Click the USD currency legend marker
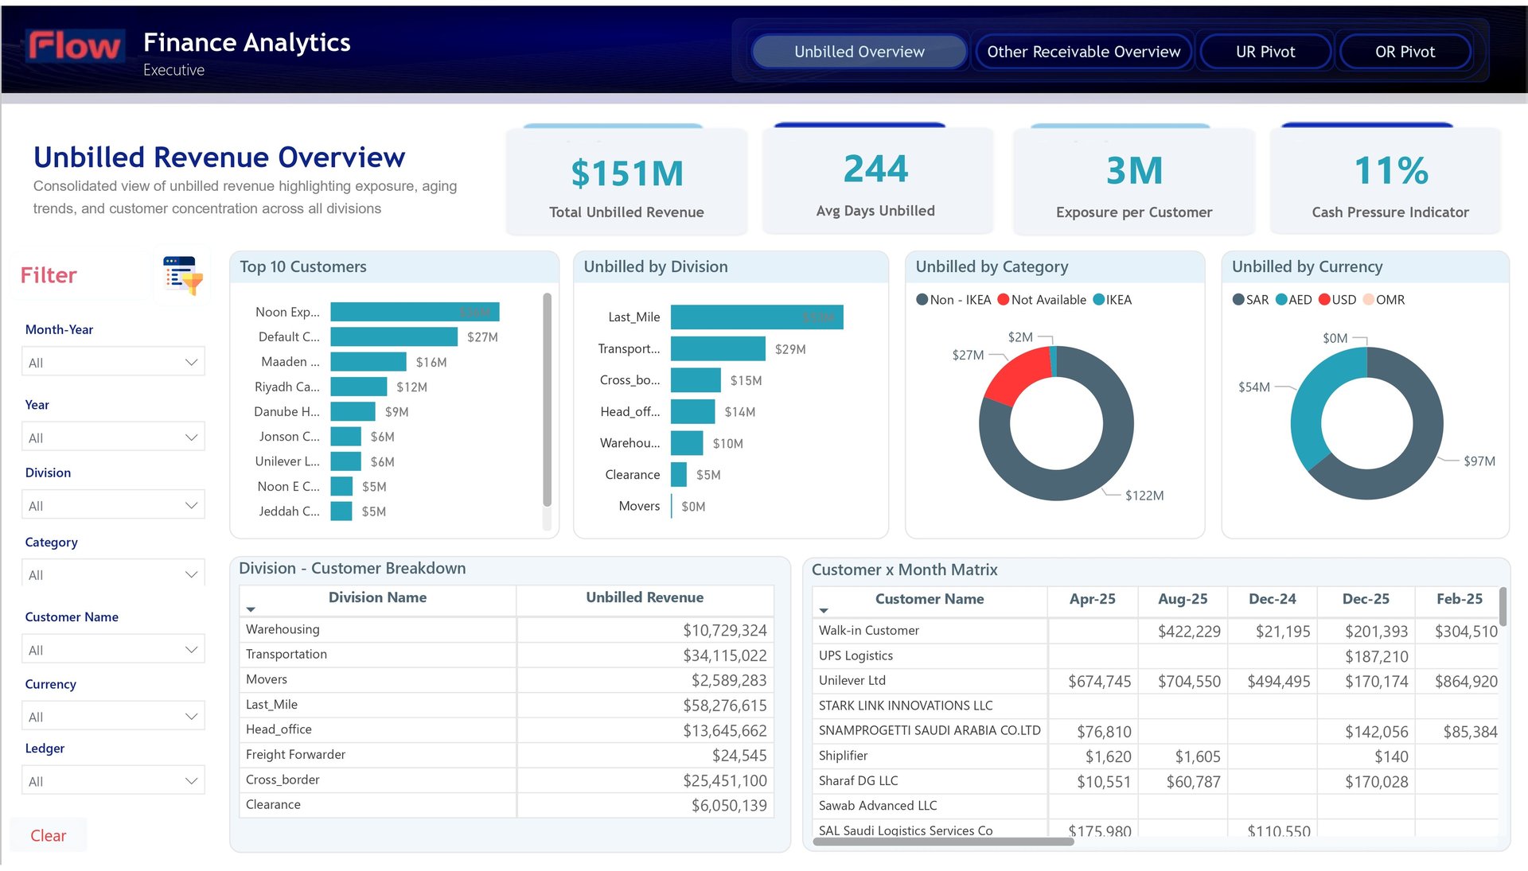The image size is (1528, 871). 1324,300
